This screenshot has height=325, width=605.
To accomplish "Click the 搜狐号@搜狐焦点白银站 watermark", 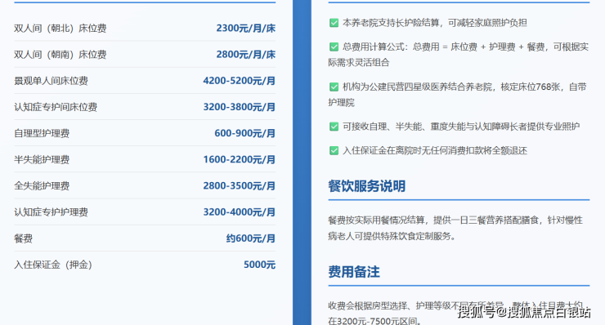I will pos(524,312).
